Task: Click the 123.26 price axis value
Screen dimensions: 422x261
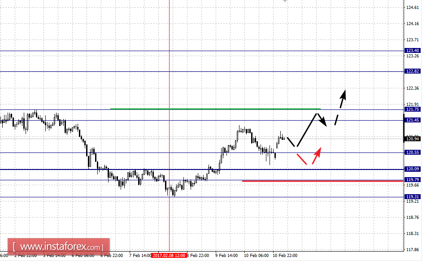Action: pos(412,56)
